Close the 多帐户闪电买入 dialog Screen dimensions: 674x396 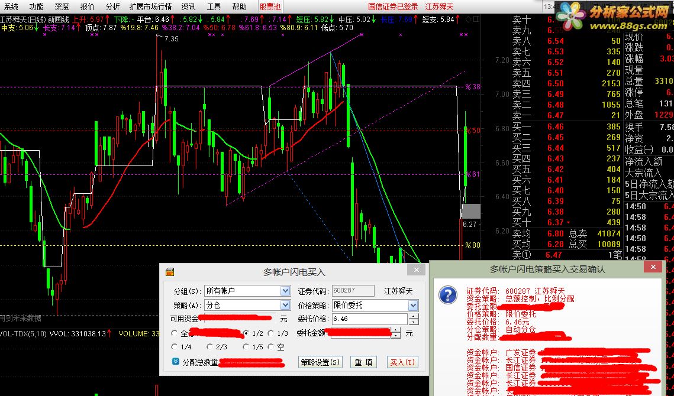point(416,270)
